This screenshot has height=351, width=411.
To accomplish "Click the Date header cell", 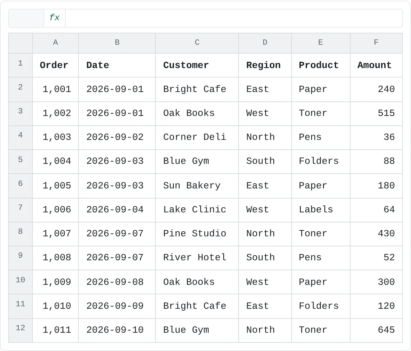I will (x=117, y=65).
